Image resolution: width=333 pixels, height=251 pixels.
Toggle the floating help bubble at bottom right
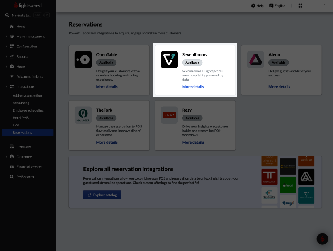[x=322, y=239]
